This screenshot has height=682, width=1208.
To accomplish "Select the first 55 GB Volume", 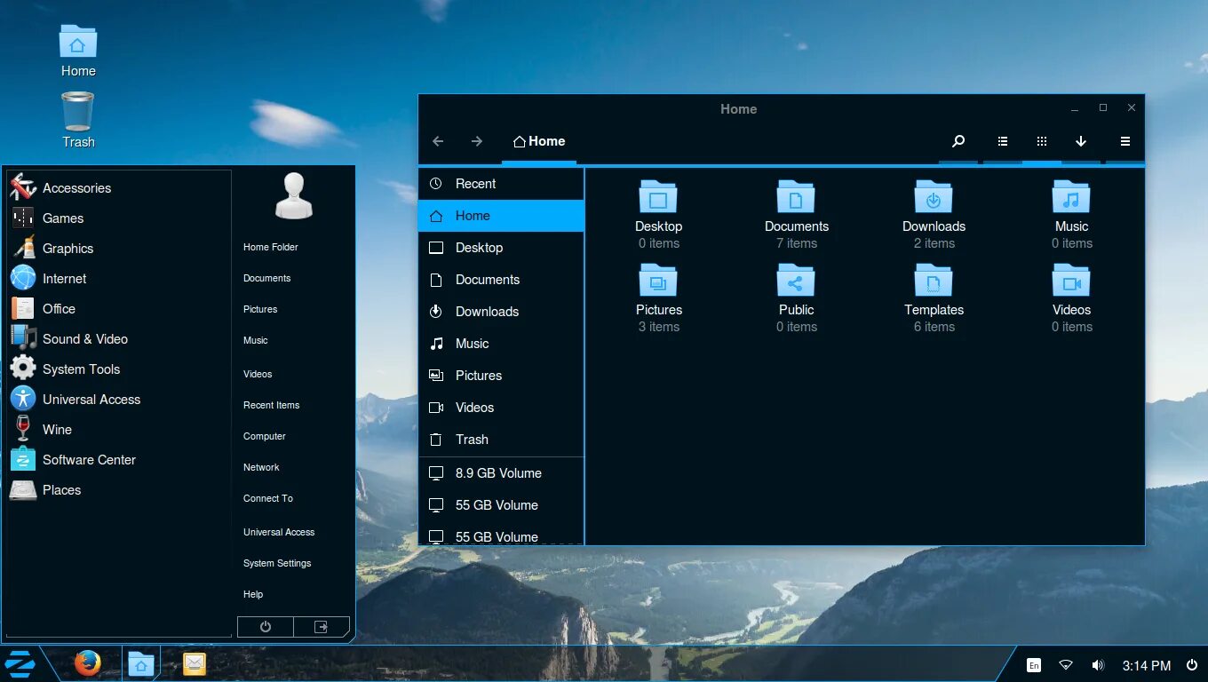I will click(x=501, y=505).
